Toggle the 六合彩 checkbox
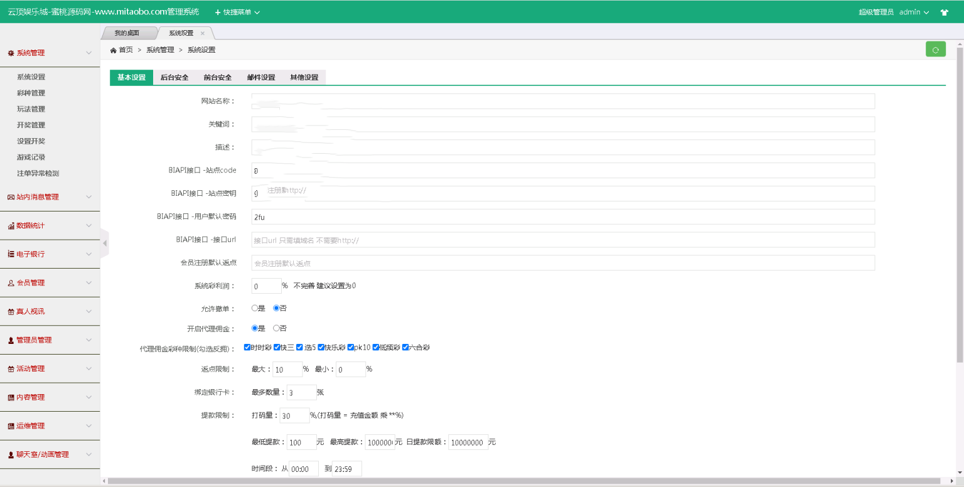Image resolution: width=964 pixels, height=487 pixels. point(405,347)
